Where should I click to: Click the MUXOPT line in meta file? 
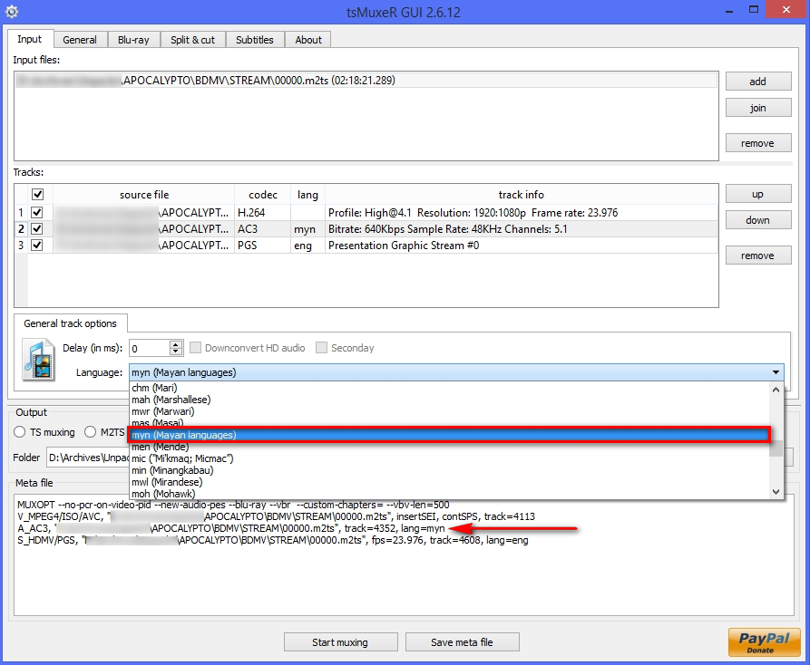click(233, 505)
